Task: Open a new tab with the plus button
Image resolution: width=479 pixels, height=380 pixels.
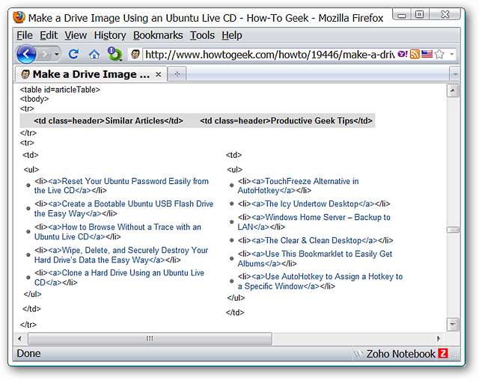Action: click(x=177, y=74)
